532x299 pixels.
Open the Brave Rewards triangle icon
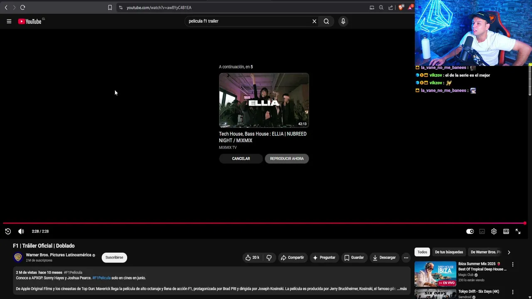411,7
